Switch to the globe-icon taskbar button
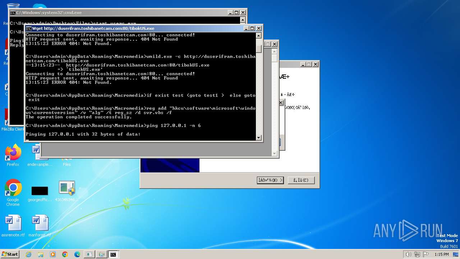 tap(101, 254)
